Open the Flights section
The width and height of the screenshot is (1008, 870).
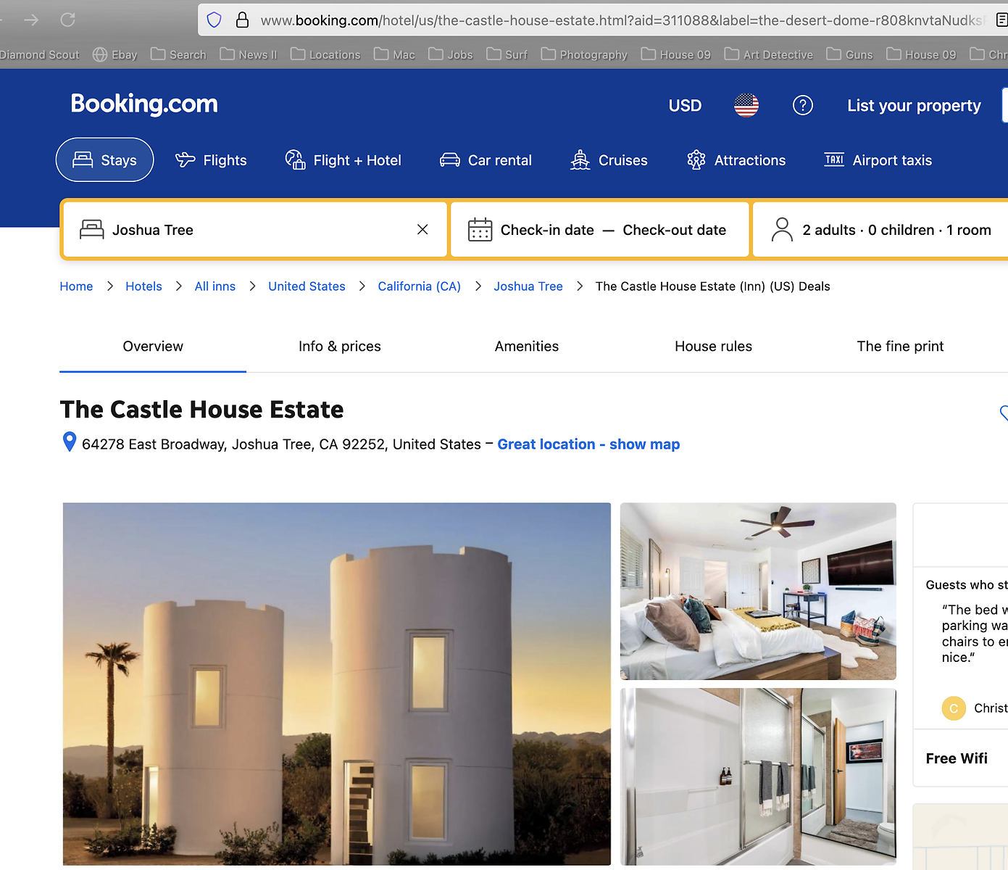point(211,160)
